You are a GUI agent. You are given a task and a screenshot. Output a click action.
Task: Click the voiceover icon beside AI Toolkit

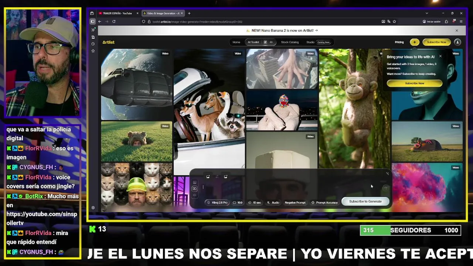(x=271, y=42)
